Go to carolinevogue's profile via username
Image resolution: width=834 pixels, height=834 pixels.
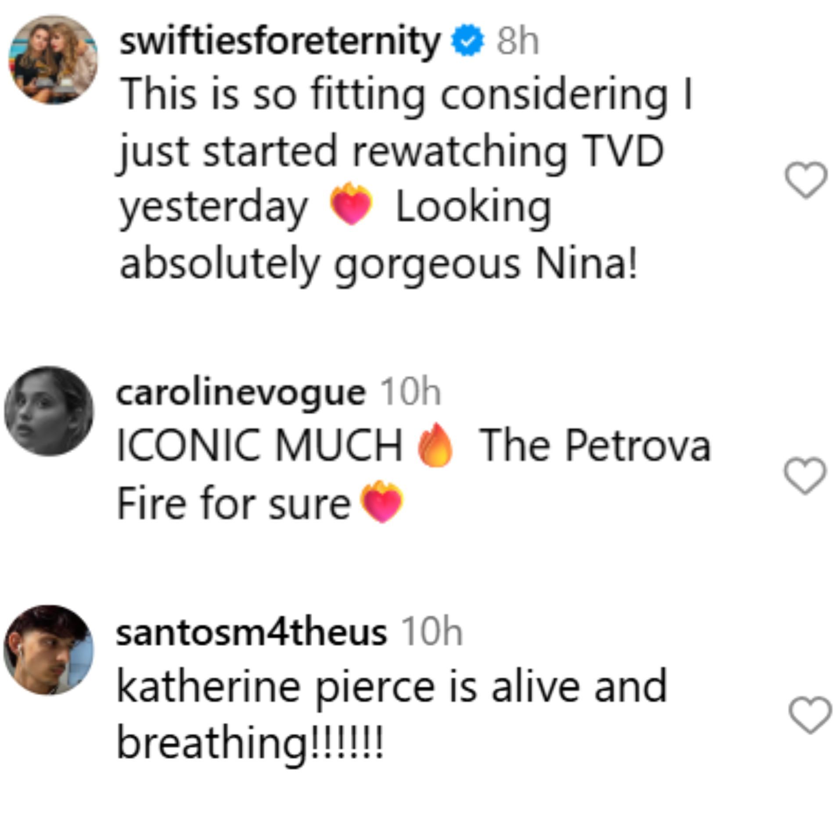coord(241,392)
